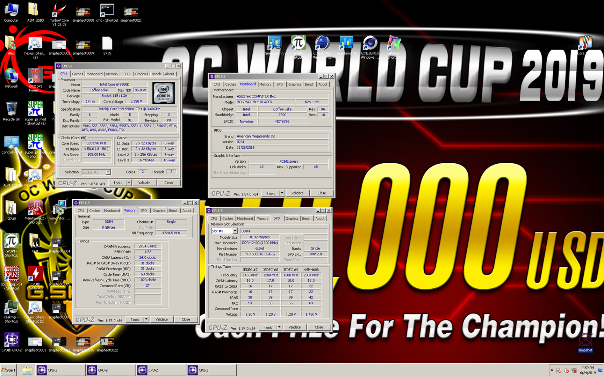Open snaphsot0004 image file
Screen dimensions: 604x377
pyautogui.click(x=59, y=245)
